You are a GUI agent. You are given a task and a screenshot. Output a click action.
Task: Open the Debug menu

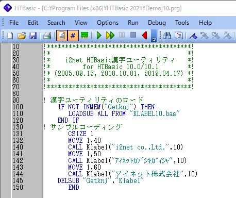tap(157, 23)
